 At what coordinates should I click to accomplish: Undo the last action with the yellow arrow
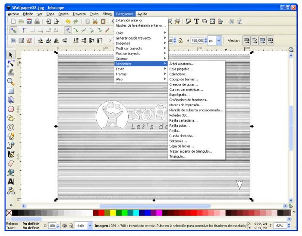68,21
